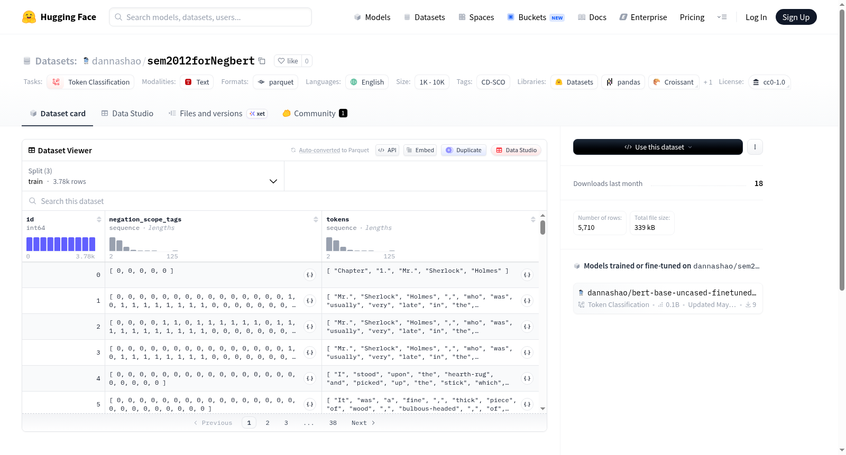The height and width of the screenshot is (455, 846).
Task: Click the Token Classification task tag
Action: (90, 82)
